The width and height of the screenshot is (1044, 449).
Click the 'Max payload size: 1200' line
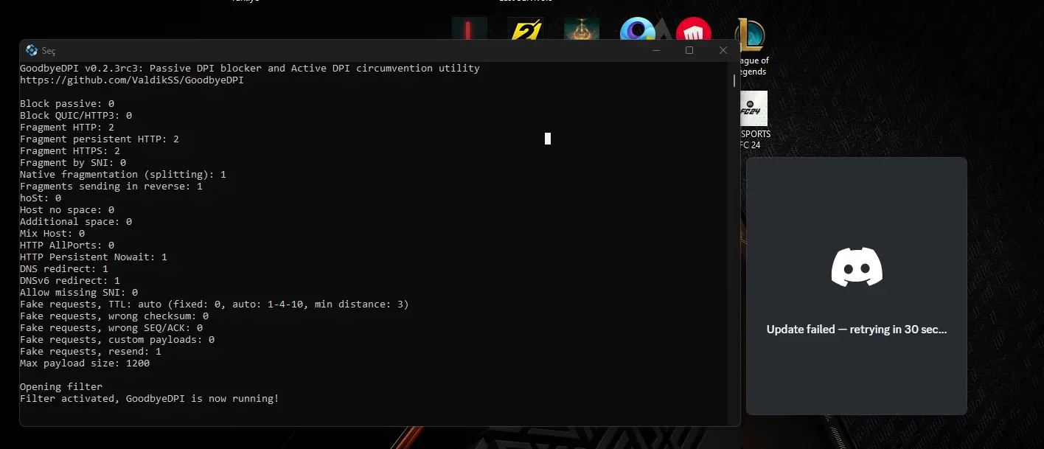85,363
